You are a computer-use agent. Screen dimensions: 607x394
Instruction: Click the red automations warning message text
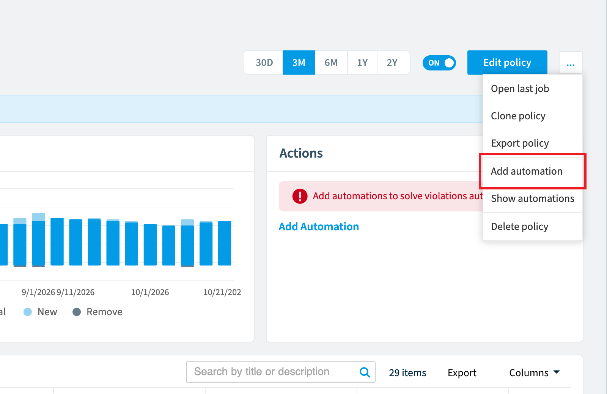398,196
